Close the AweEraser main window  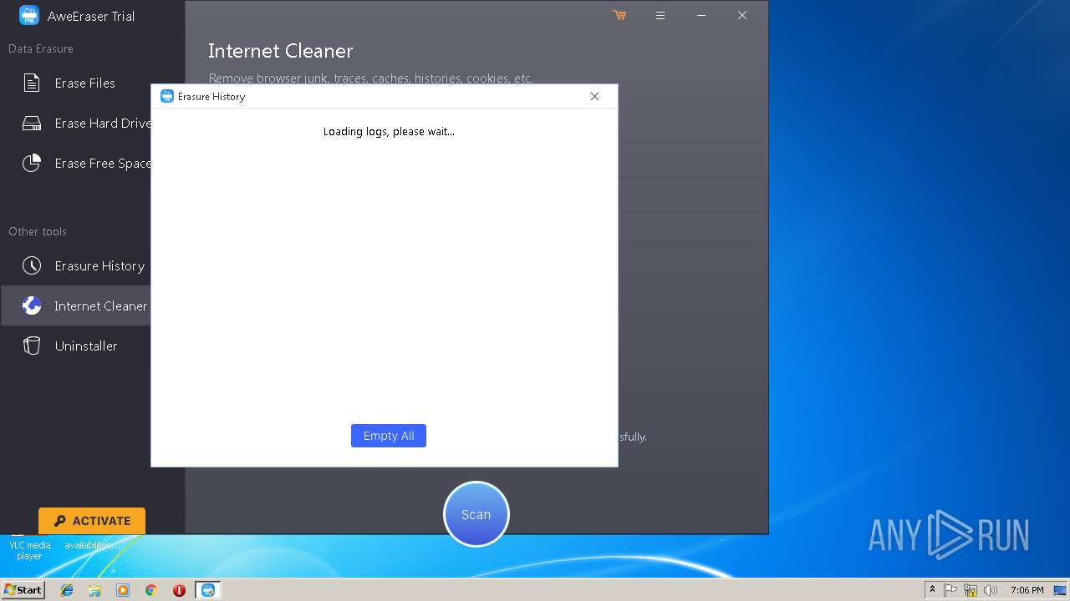click(x=741, y=15)
